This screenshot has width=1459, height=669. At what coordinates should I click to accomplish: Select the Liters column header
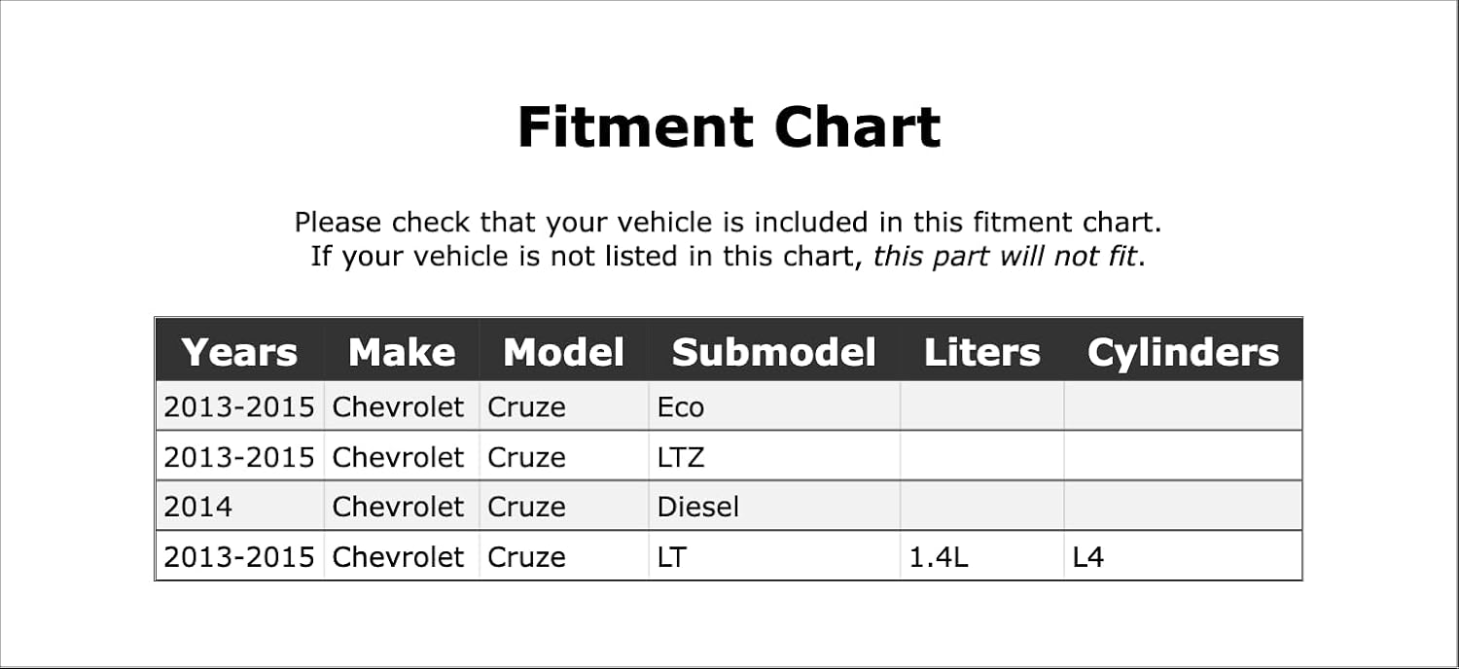[x=982, y=352]
